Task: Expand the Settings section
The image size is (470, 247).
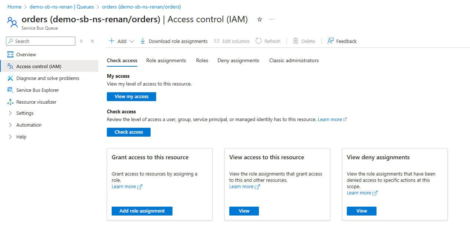Action: (25, 113)
